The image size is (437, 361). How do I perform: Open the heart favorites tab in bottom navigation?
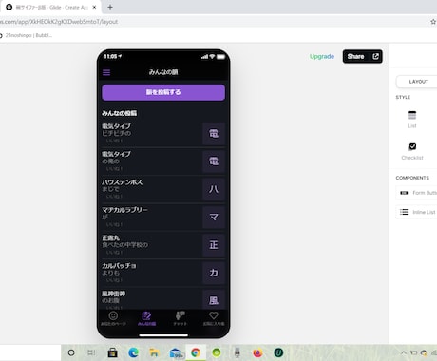point(214,318)
